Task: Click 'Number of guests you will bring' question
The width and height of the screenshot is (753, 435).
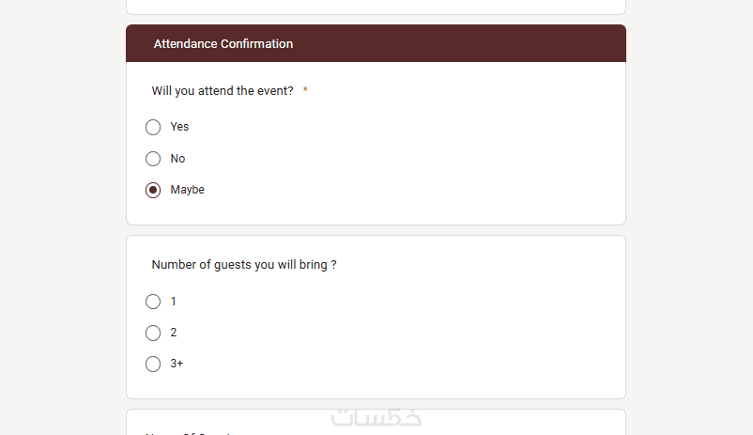Action: coord(243,265)
